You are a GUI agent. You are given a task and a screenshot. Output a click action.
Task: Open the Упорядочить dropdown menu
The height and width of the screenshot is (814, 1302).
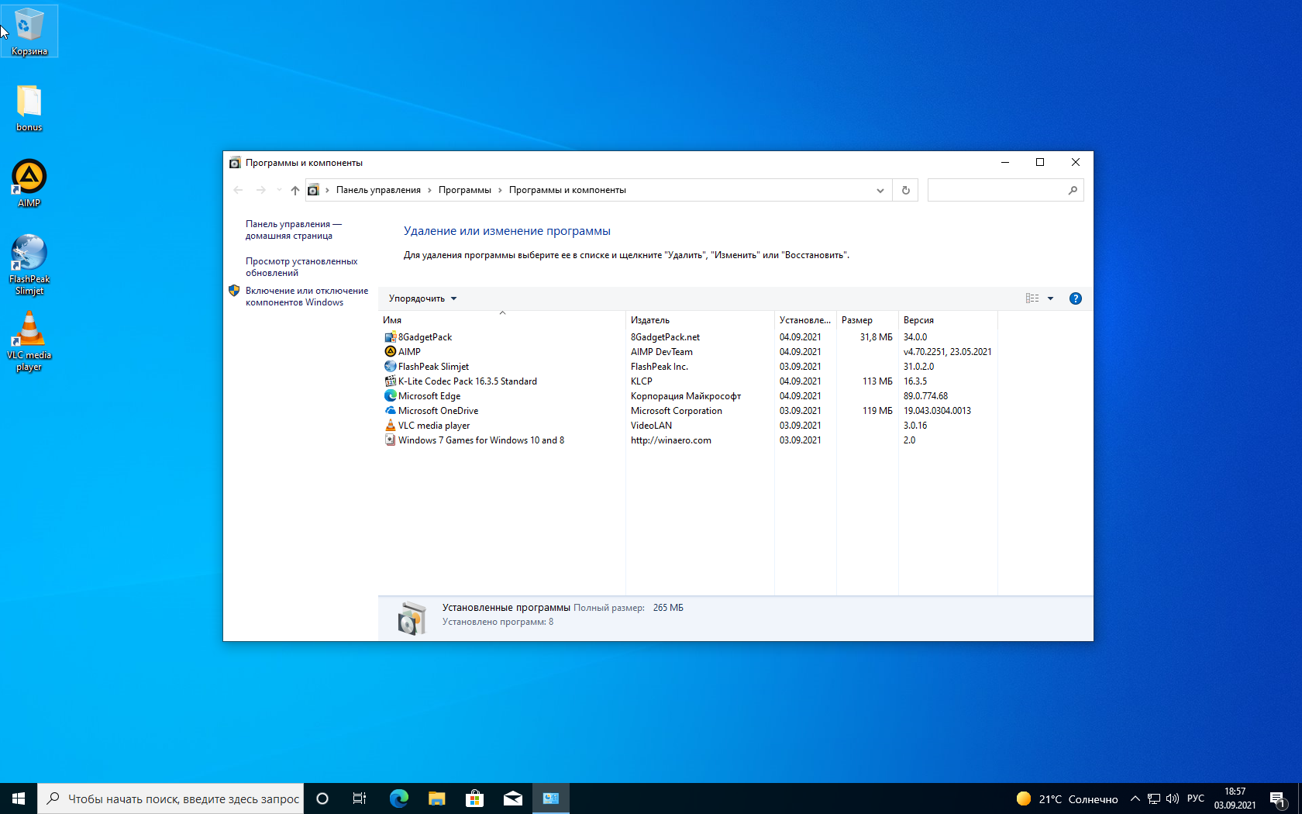tap(422, 298)
